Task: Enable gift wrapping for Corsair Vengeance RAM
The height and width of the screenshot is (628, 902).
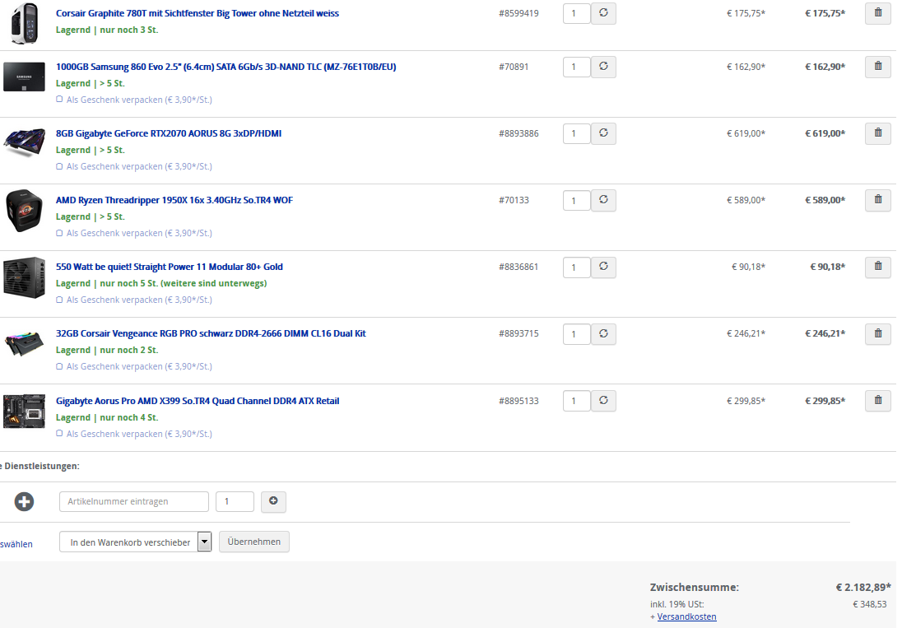Action: [x=59, y=366]
